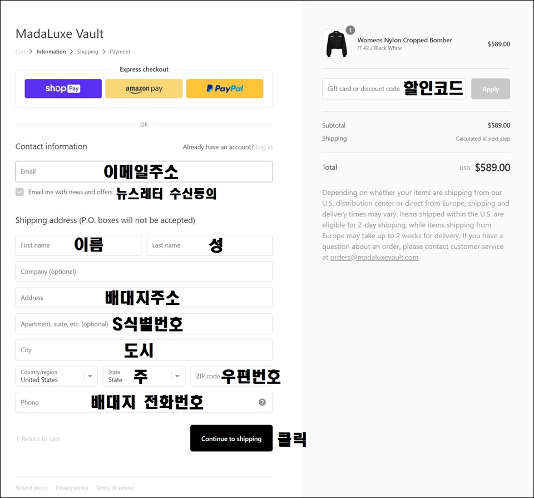Focus the Company (optional) field

[x=144, y=272]
